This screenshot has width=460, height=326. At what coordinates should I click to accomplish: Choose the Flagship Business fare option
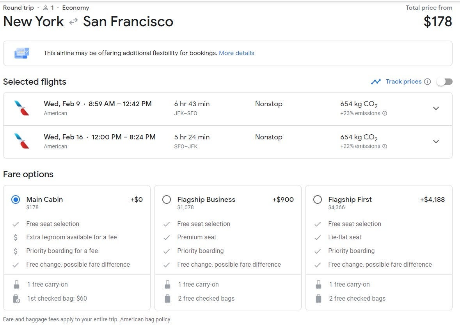(167, 200)
